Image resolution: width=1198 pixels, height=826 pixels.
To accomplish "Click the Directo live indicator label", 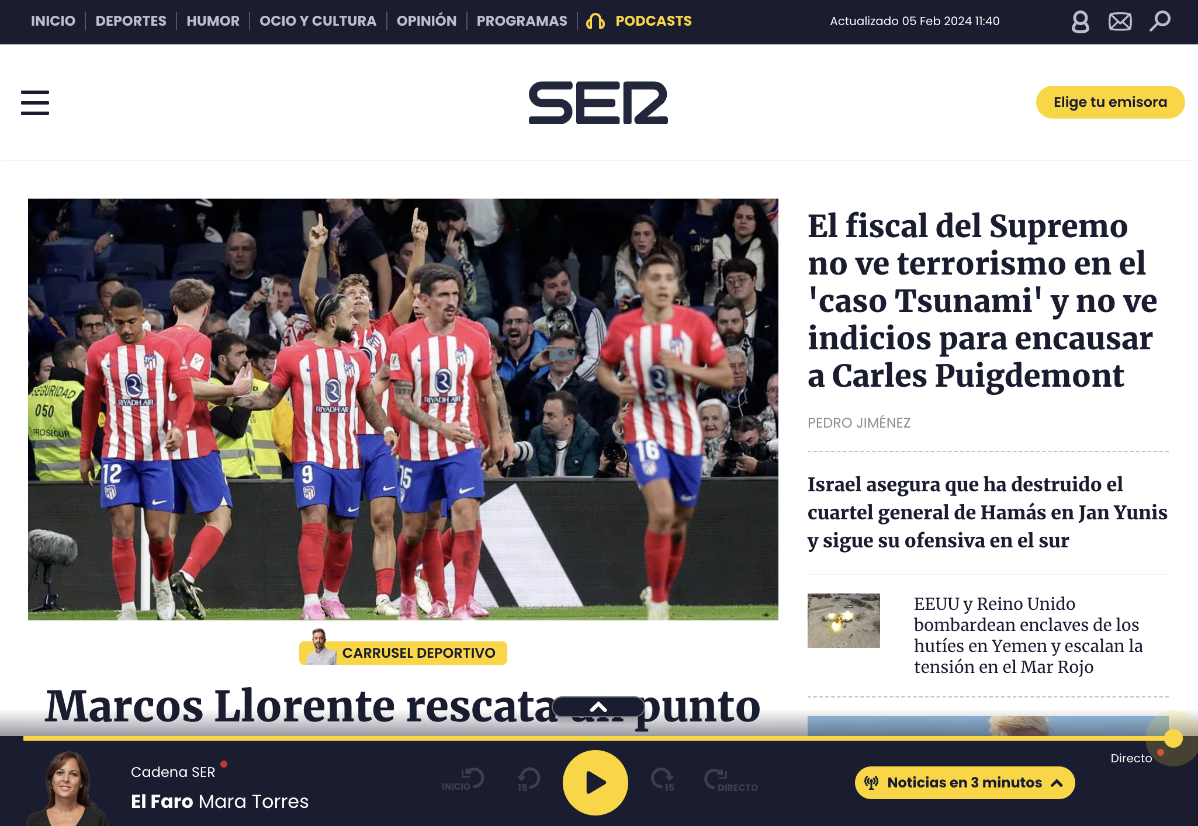I will [1131, 758].
